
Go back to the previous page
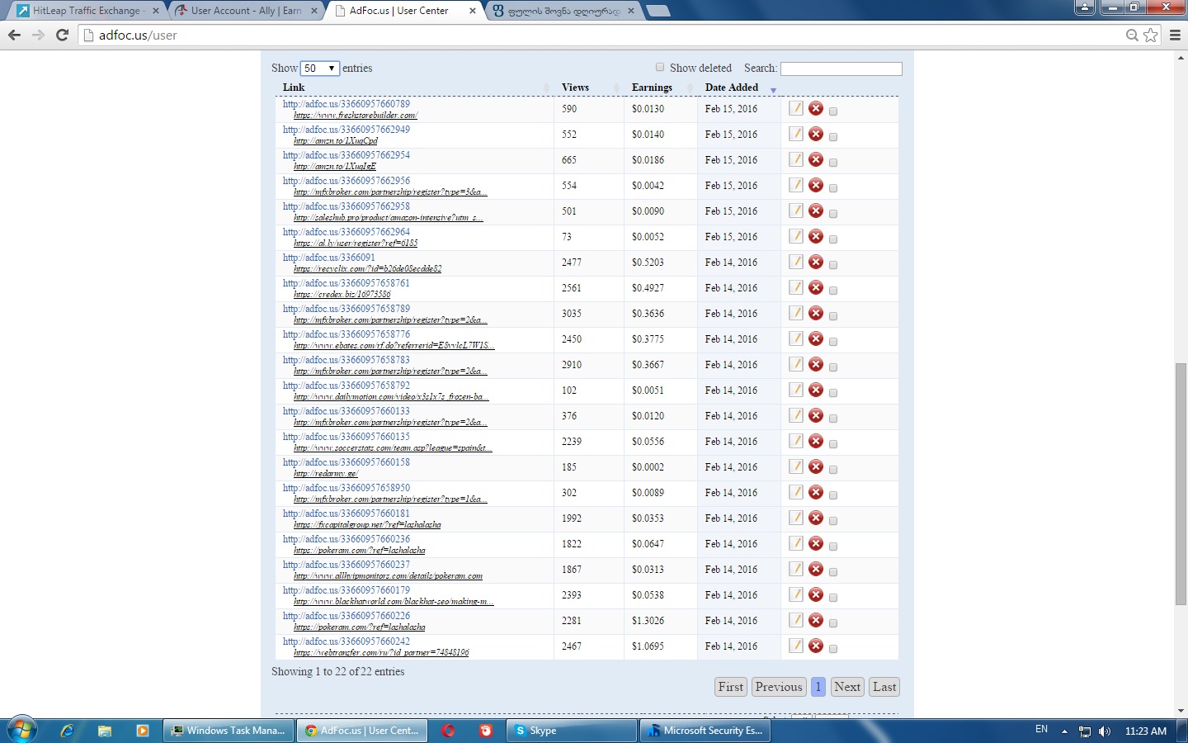pyautogui.click(x=14, y=35)
